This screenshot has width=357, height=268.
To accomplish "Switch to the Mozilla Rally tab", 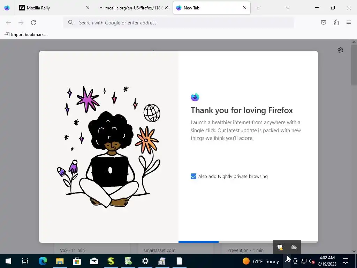I will point(54,8).
